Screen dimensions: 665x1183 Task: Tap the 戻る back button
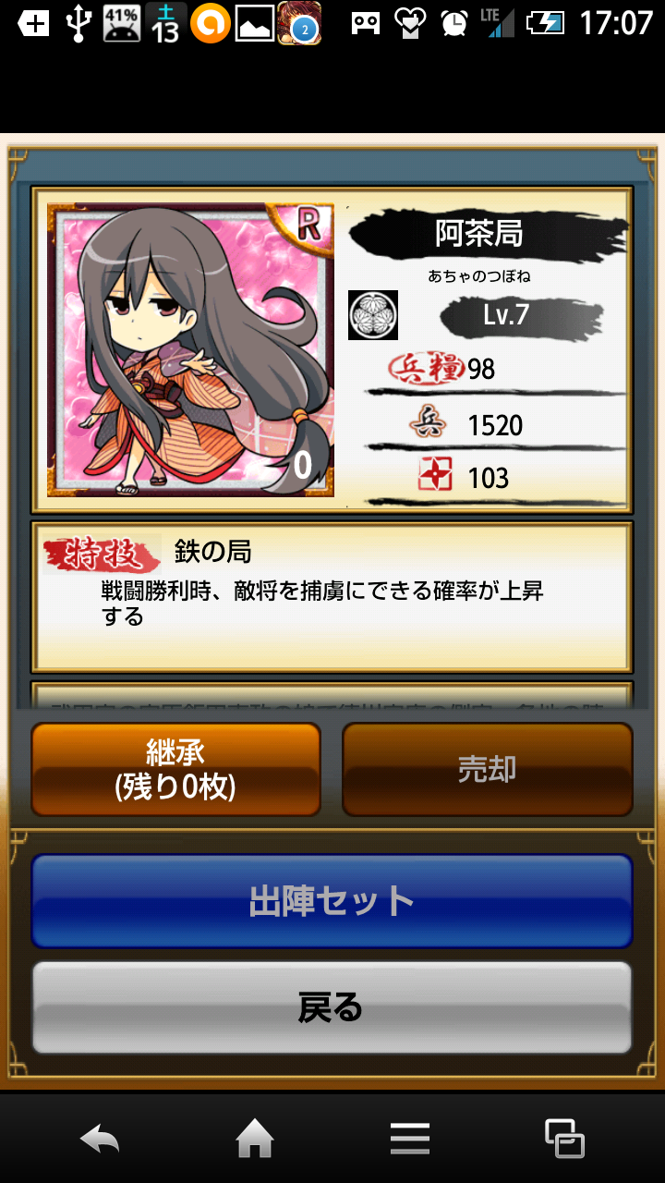coord(332,1007)
